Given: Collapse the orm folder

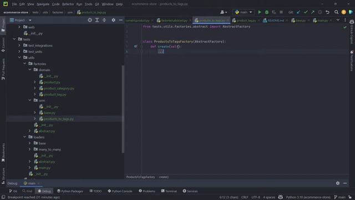Looking at the screenshot, I should (29, 100).
